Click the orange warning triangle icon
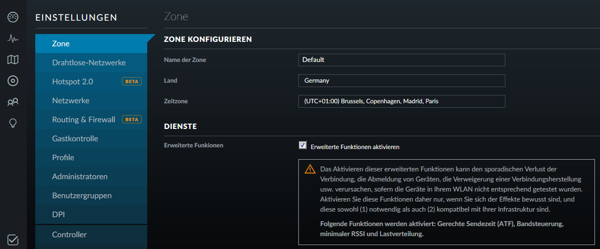This screenshot has width=600, height=249. 310,170
